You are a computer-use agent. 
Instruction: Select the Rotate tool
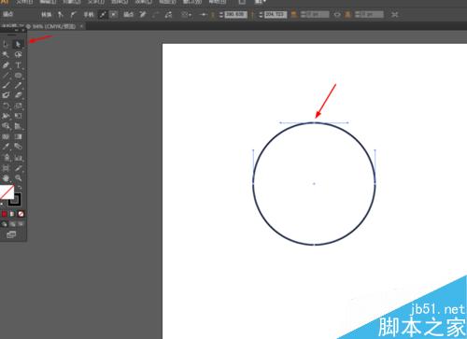pyautogui.click(x=6, y=106)
